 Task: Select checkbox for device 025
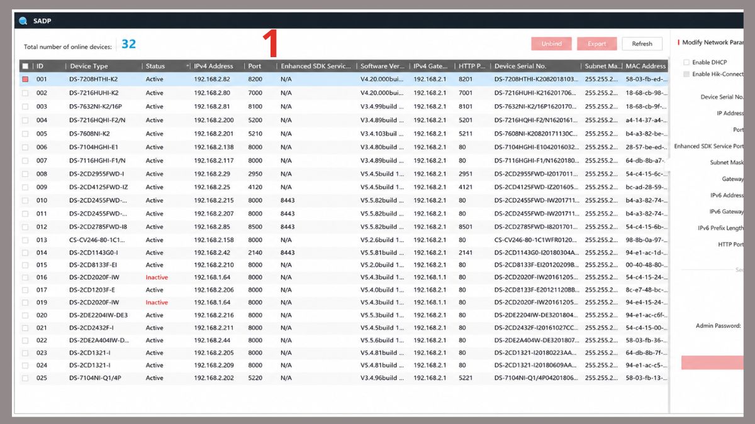25,378
